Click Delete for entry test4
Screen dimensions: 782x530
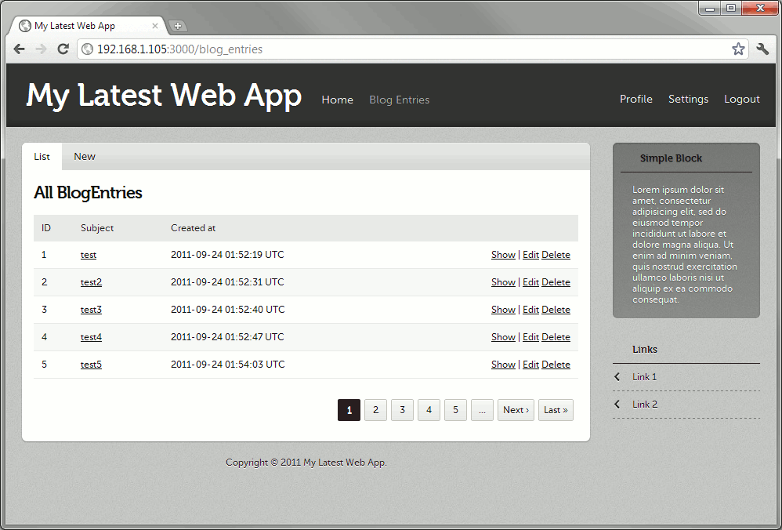click(556, 337)
